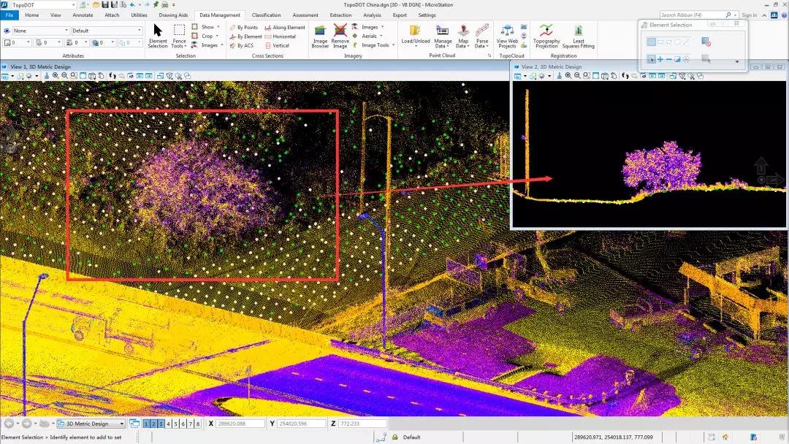This screenshot has height=444, width=789.
Task: Toggle view 8 button in view groups
Action: pyautogui.click(x=198, y=424)
